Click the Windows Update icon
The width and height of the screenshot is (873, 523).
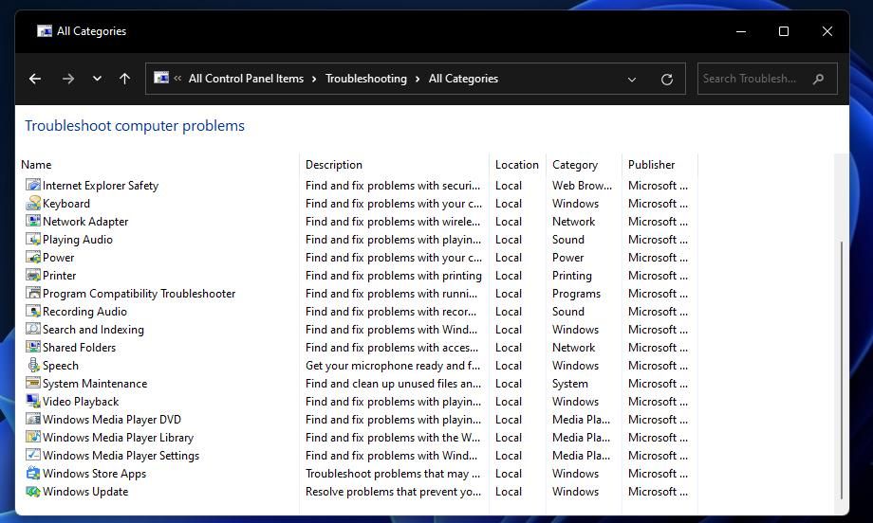tap(33, 492)
